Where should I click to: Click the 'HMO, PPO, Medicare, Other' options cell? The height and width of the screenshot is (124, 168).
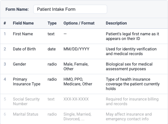(78, 82)
